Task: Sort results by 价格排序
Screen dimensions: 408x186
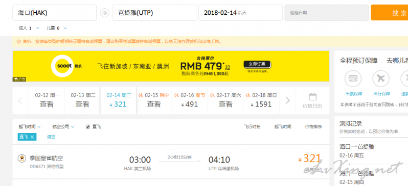Action: coord(313,127)
